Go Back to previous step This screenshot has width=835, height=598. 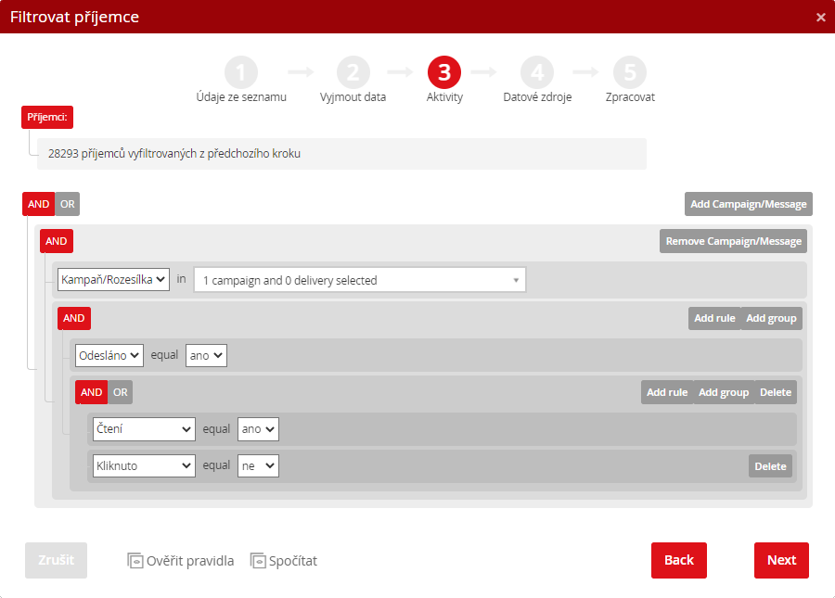[x=679, y=560]
